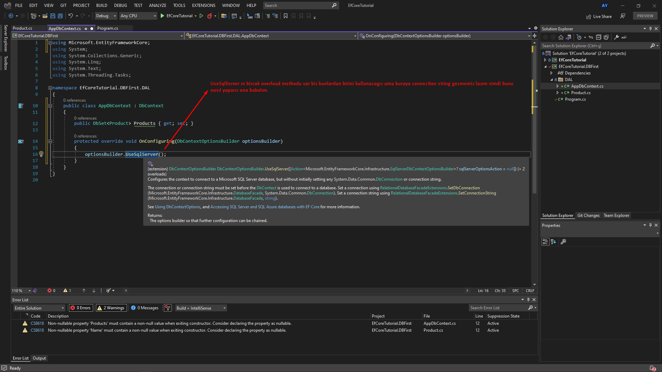The image size is (662, 372).
Task: Toggle auto-hide pin on Error List panel
Action: pos(528,300)
